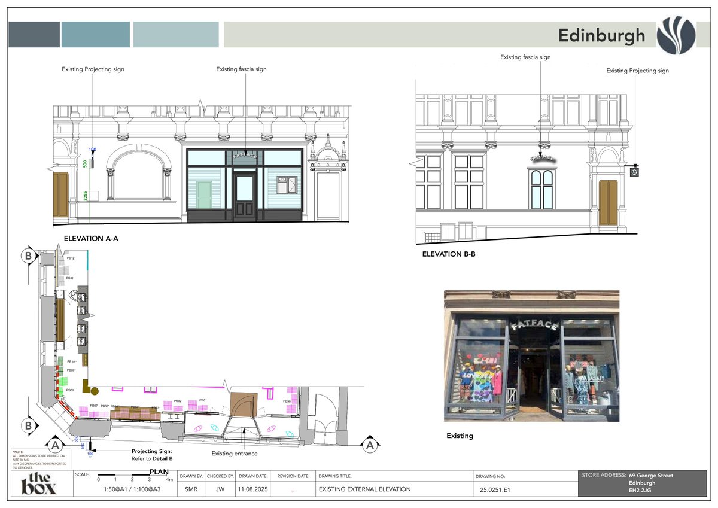
Task: Click postcode 'EH2 2JG'
Action: pos(639,491)
